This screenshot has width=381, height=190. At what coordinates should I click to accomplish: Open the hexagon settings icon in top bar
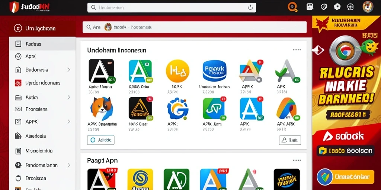337,7
